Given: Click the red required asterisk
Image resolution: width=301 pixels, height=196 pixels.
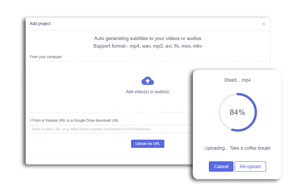Looking at the screenshot, I should click(x=31, y=121).
